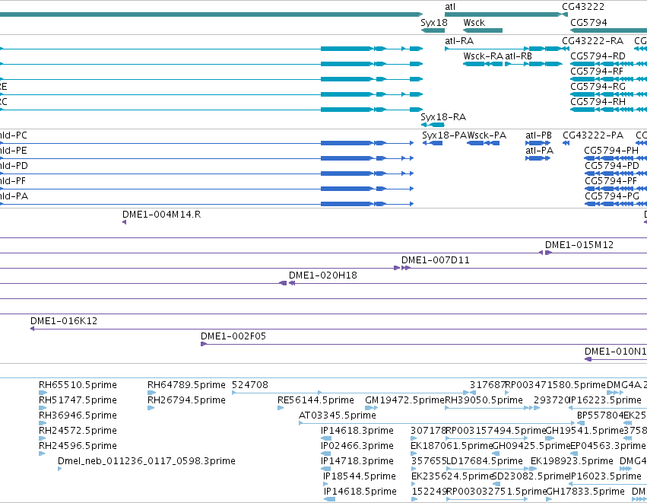Select the EK198923.5prime EST label
Viewport: 647px width, 503px height.
click(572, 461)
